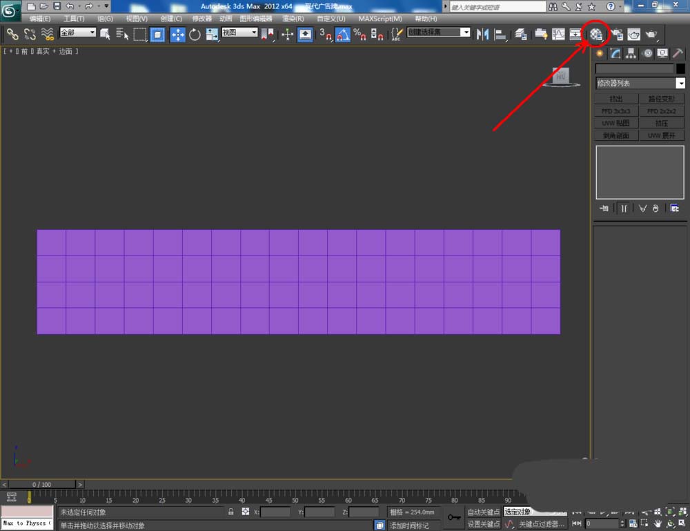Image resolution: width=690 pixels, height=531 pixels.
Task: Switch to the Display command panel tab
Action: point(662,54)
